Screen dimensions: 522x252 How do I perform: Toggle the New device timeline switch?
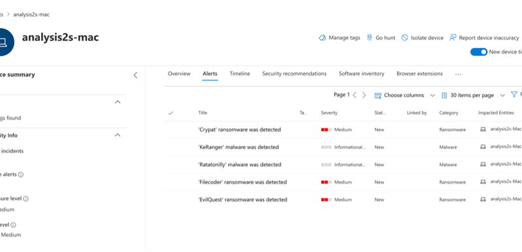point(479,52)
